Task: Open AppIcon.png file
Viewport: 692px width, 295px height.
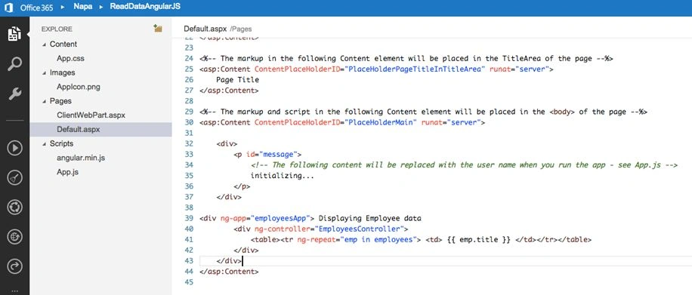Action: point(78,87)
